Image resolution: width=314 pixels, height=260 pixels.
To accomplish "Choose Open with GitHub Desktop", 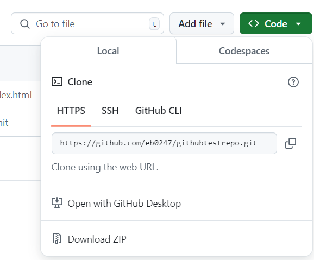I will pyautogui.click(x=177, y=203).
